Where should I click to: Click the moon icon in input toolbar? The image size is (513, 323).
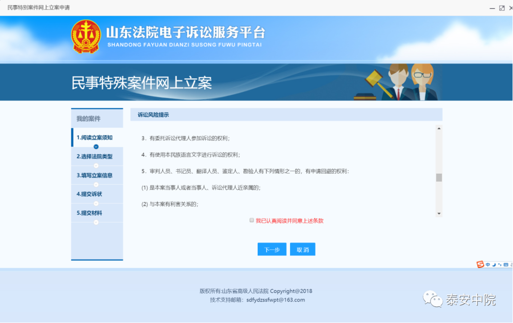(494, 265)
